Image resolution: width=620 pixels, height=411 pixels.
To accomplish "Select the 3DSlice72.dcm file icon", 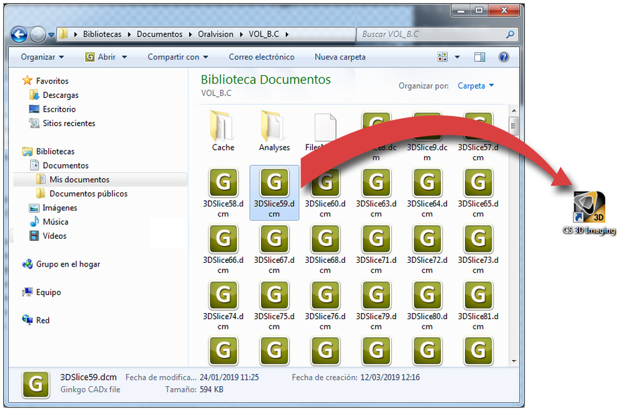I will [427, 239].
